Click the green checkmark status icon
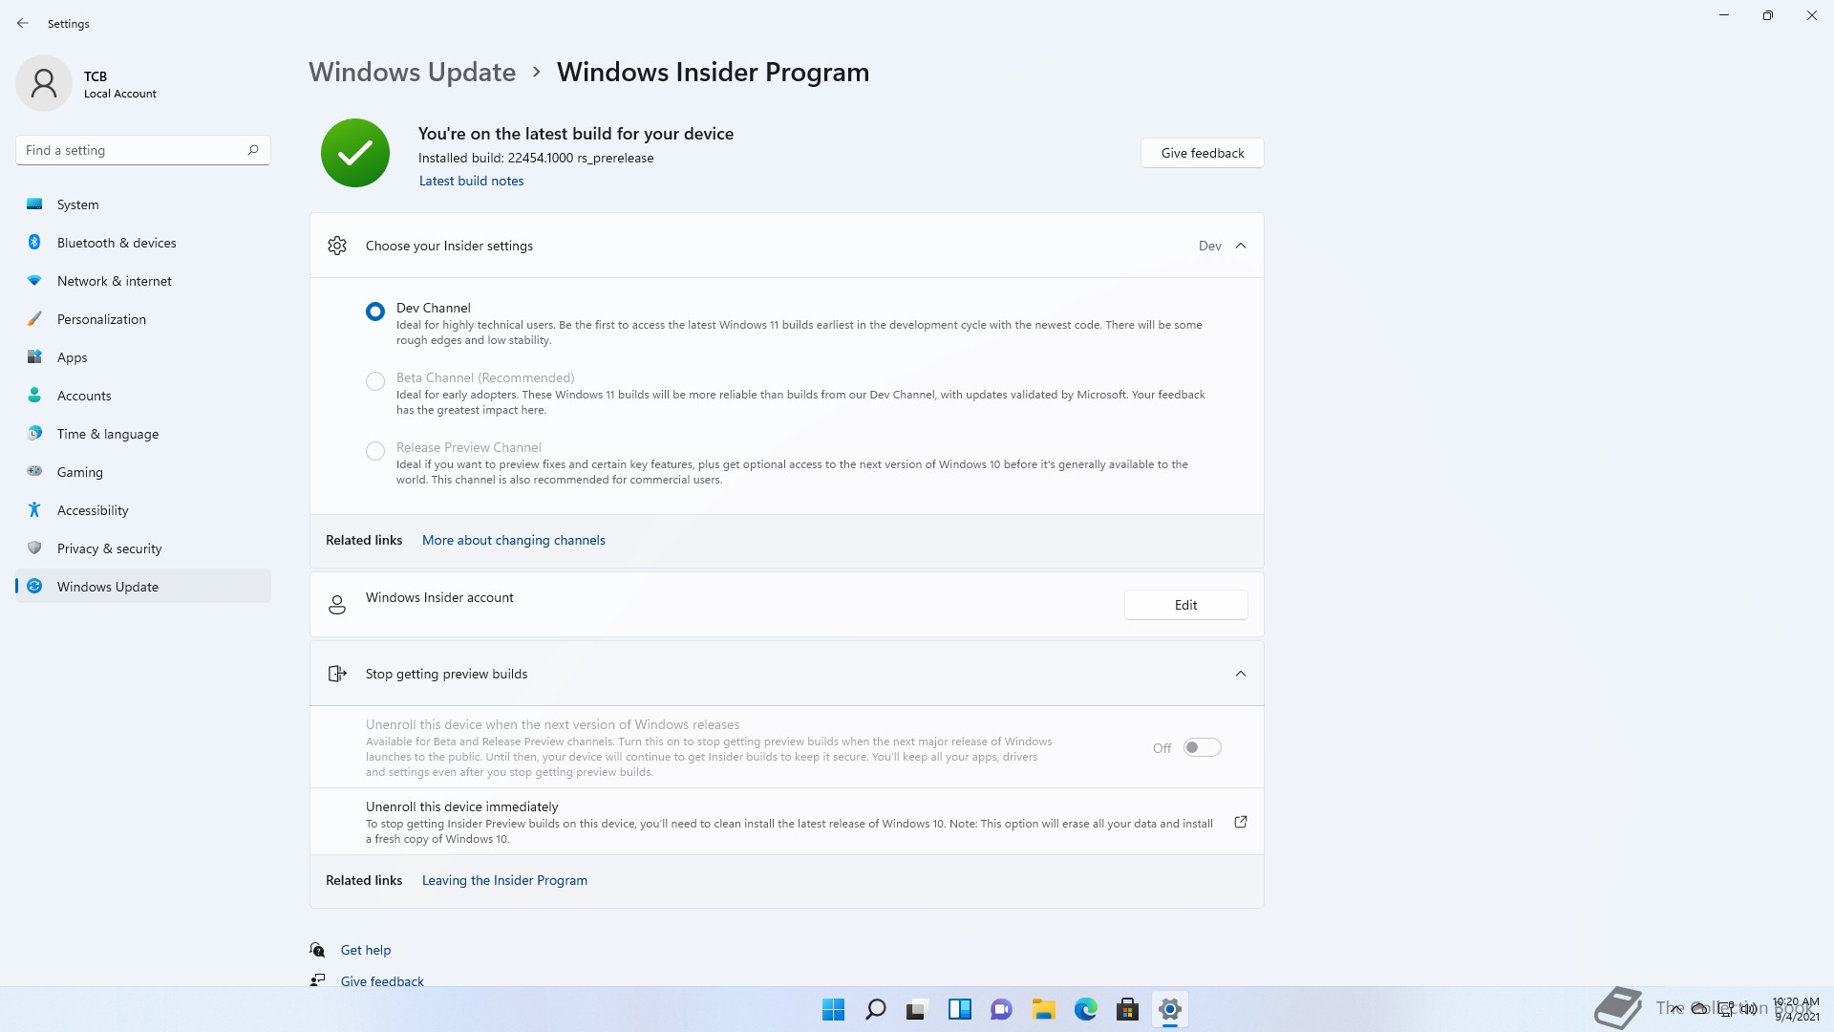The height and width of the screenshot is (1032, 1834). click(x=355, y=153)
